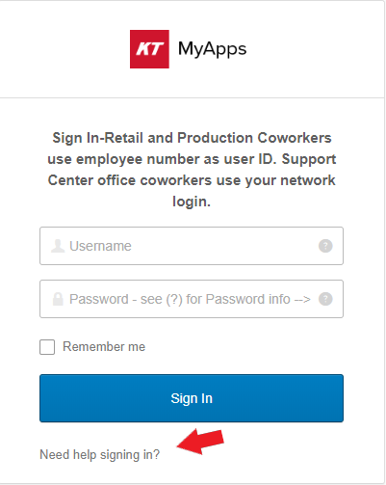The image size is (386, 485).
Task: Click the MyApps title text
Action: [213, 50]
